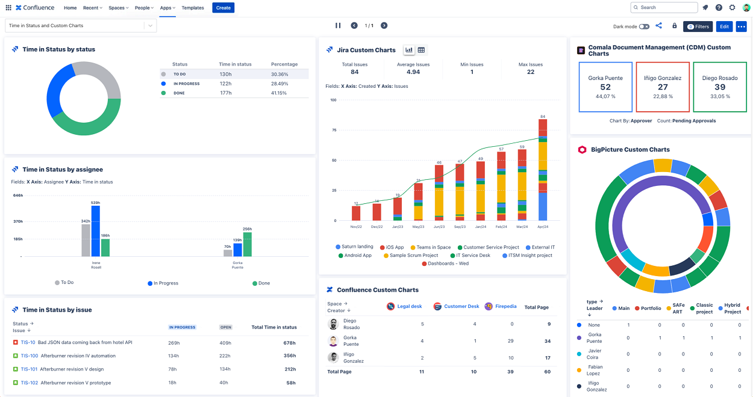The image size is (753, 397).
Task: Click the Create button
Action: click(x=223, y=8)
